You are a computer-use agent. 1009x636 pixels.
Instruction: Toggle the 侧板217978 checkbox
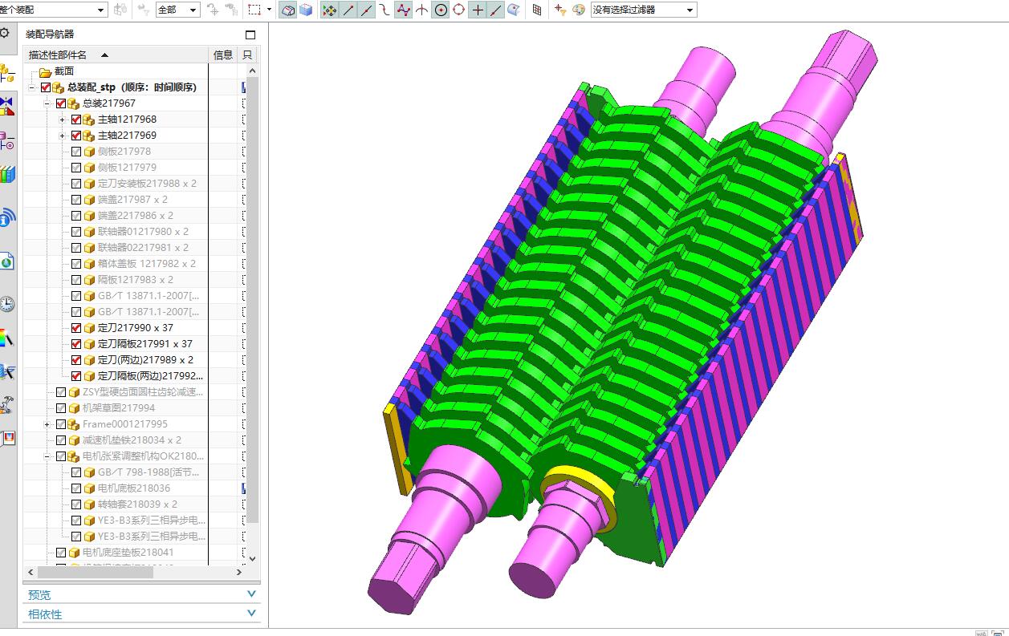[76, 152]
